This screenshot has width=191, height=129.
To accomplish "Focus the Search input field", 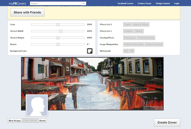I will 56,3.
